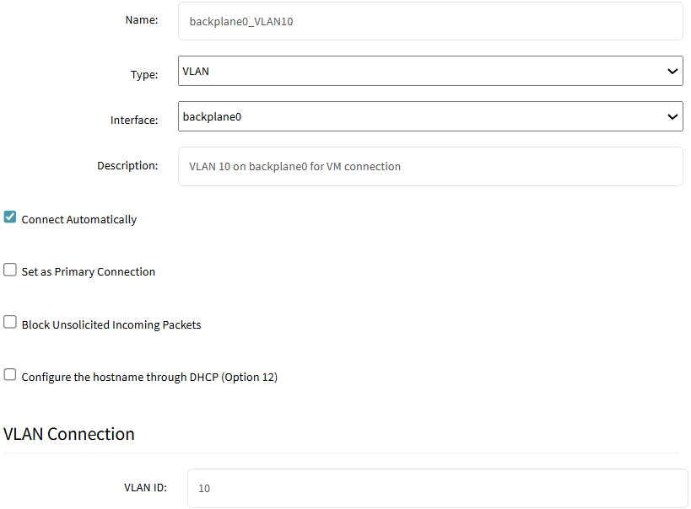Enable hostname through DHCP Option 12
The width and height of the screenshot is (691, 509).
[x=9, y=374]
